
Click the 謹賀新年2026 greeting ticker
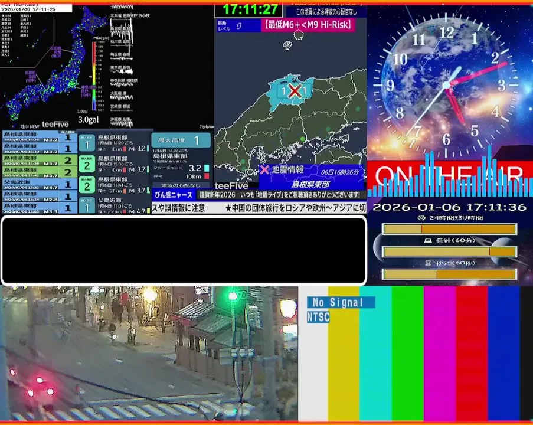click(x=280, y=195)
